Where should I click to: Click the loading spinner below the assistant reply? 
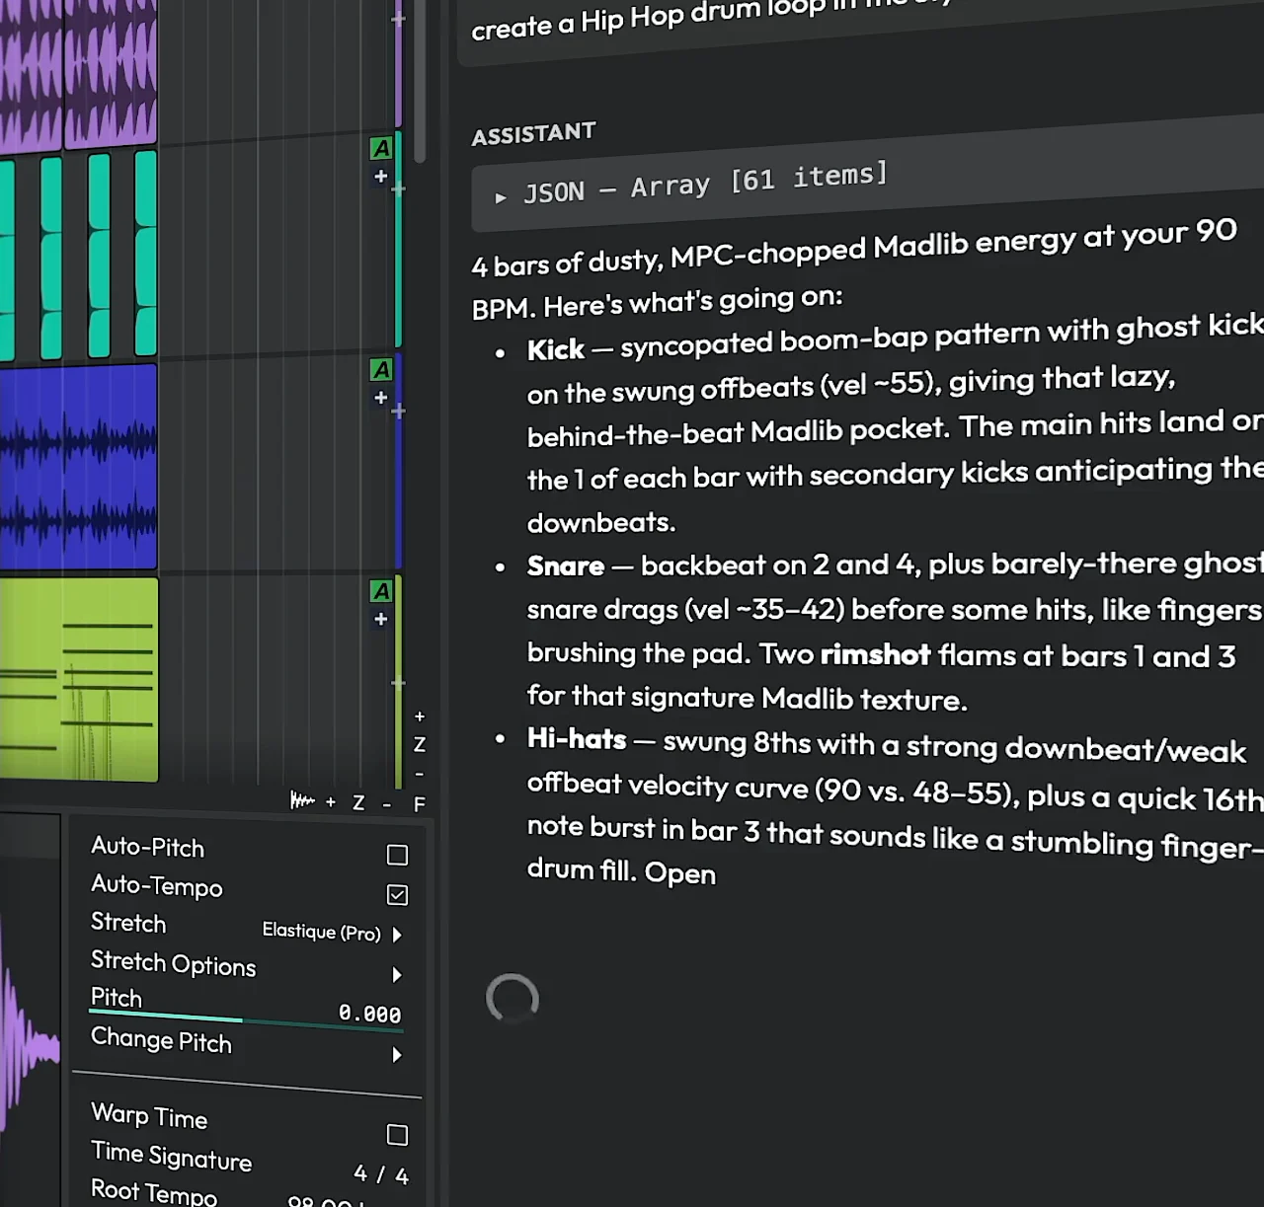513,999
